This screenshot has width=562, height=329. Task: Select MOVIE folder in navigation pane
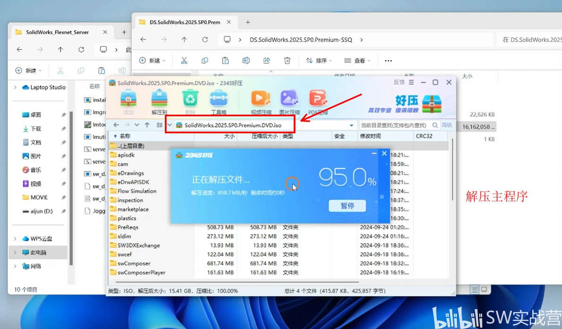[39, 197]
